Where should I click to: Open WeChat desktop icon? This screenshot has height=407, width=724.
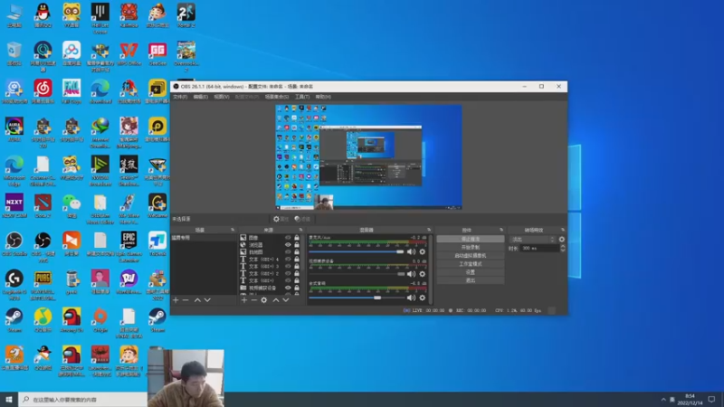pos(71,206)
